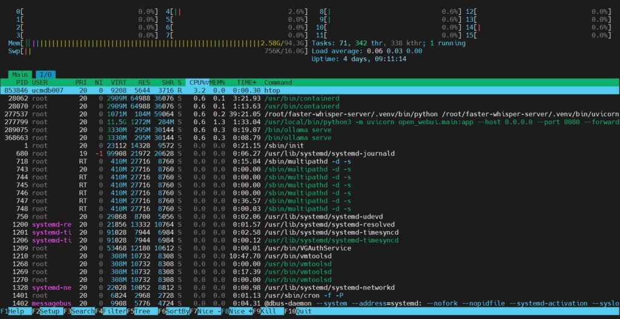The image size is (620, 319).
Task: Select containerd process row with PID 28070
Action: [x=310, y=107]
